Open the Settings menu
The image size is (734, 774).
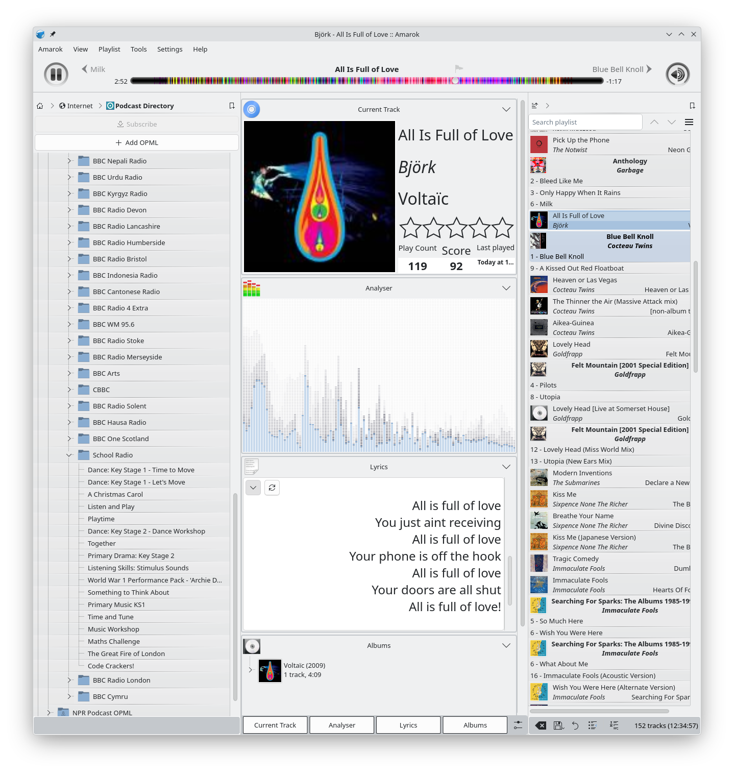click(x=170, y=49)
